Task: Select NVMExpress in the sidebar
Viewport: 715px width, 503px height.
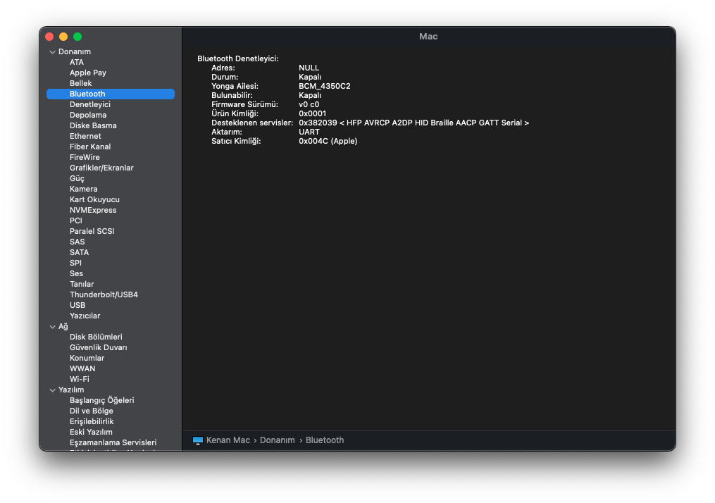Action: click(x=93, y=210)
